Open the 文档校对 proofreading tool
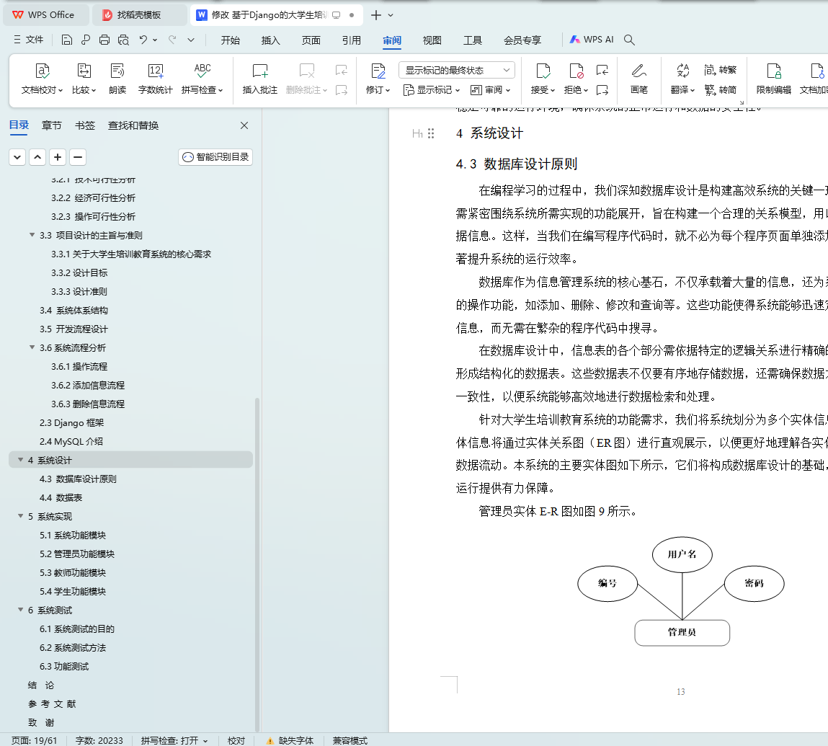Screen dimensions: 828x746 coord(42,78)
